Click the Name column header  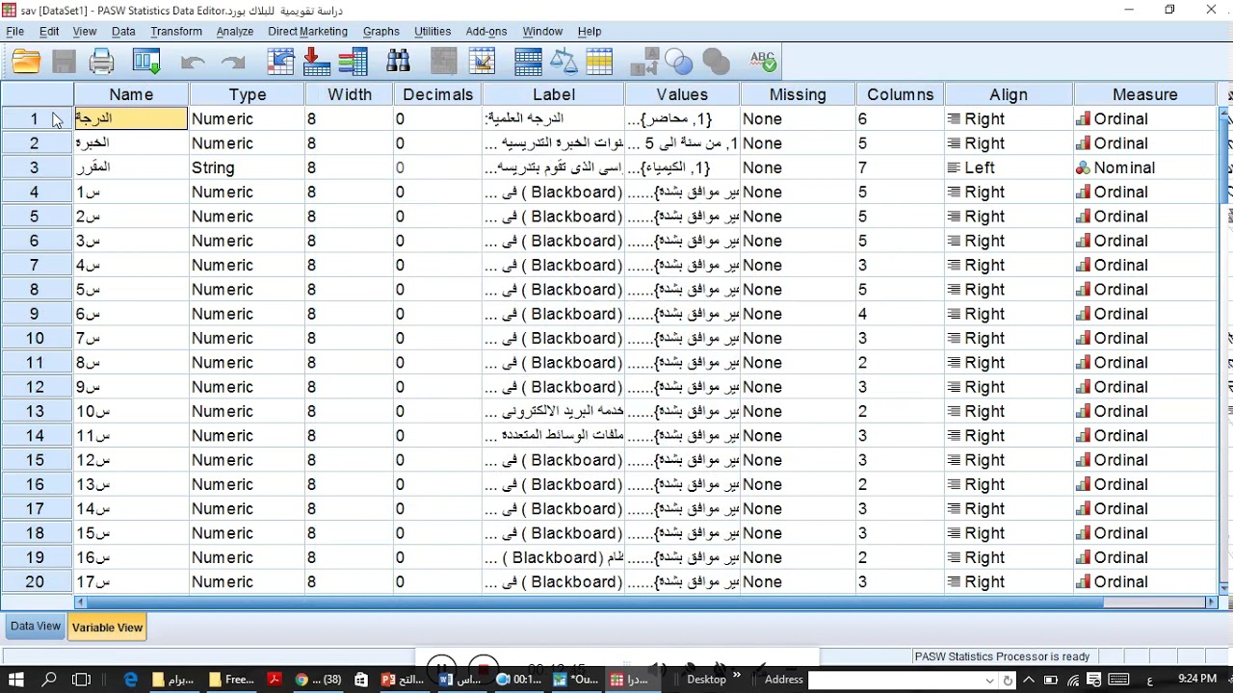[x=131, y=94]
